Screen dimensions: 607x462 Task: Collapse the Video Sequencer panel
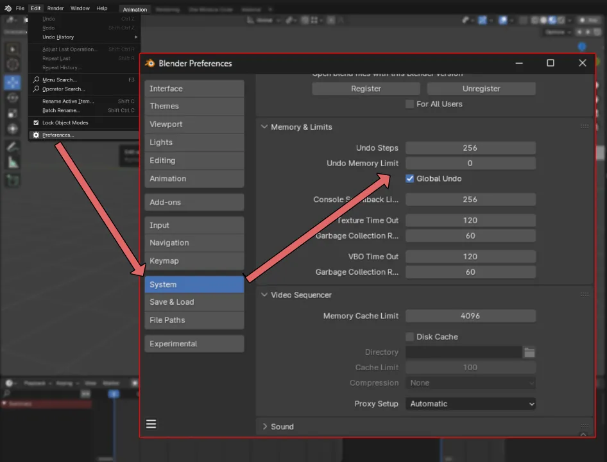[x=264, y=295]
